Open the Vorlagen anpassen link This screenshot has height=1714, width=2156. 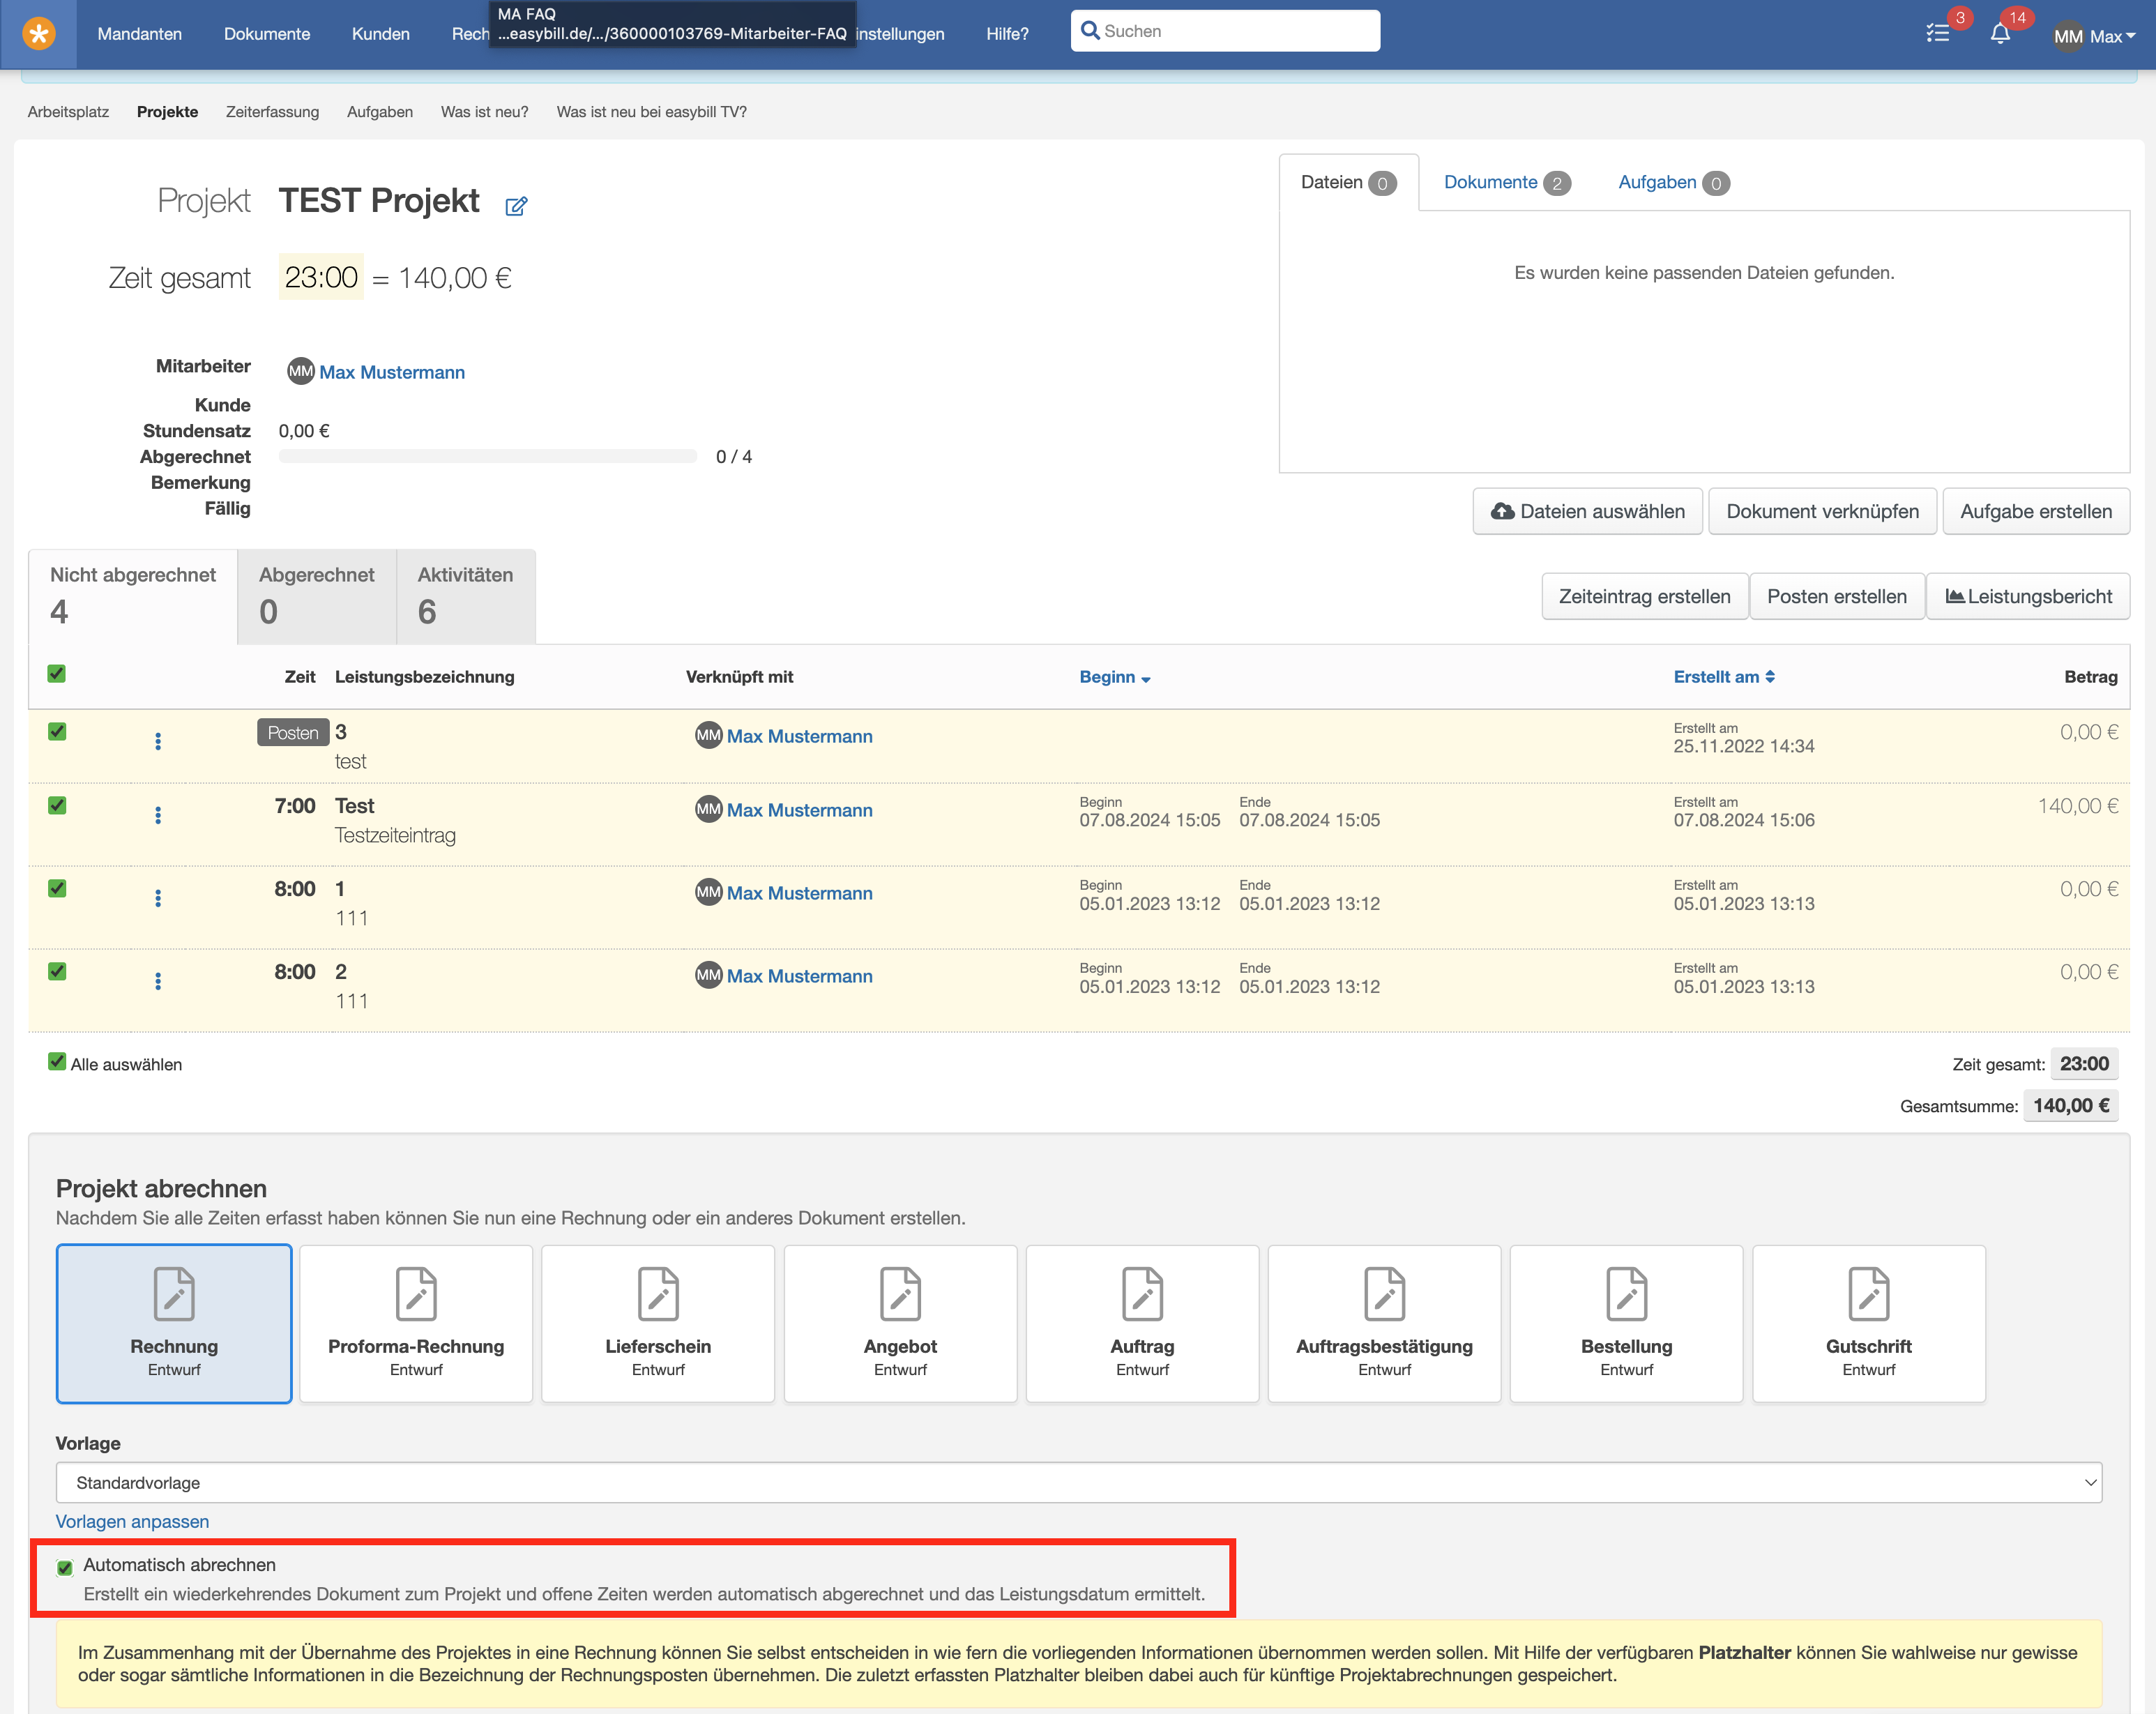[x=132, y=1521]
